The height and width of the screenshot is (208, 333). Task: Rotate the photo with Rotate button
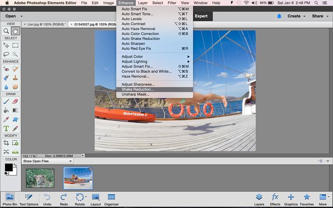tap(80, 199)
